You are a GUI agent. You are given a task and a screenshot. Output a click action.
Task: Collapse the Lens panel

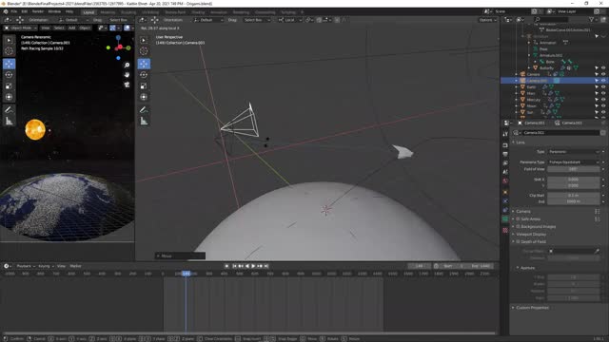513,142
